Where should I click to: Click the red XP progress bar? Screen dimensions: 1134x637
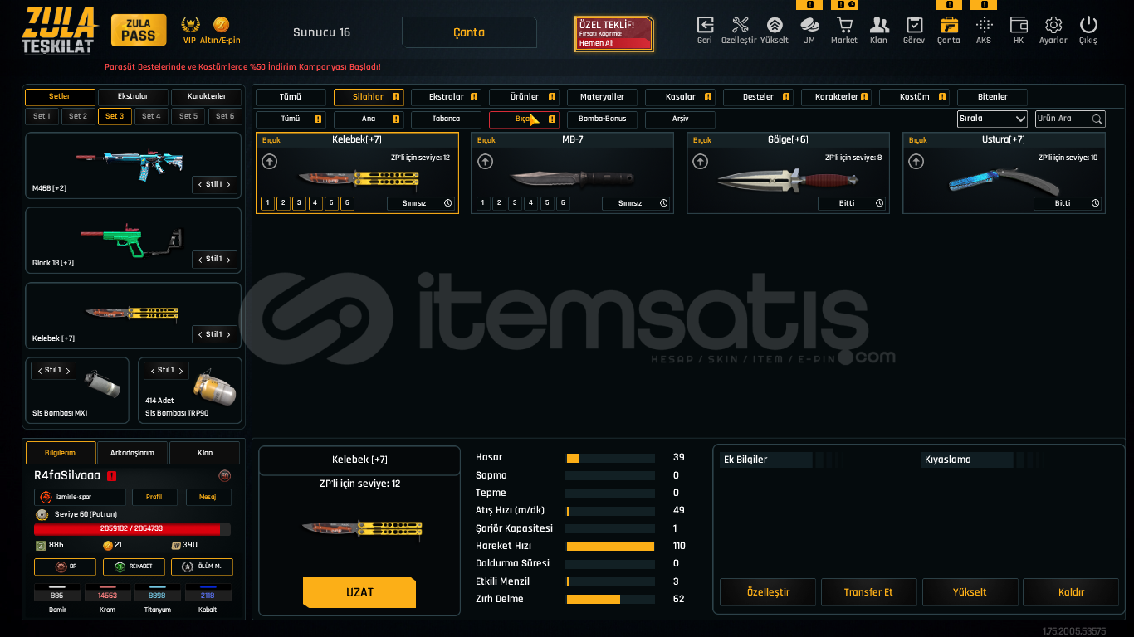click(x=132, y=529)
